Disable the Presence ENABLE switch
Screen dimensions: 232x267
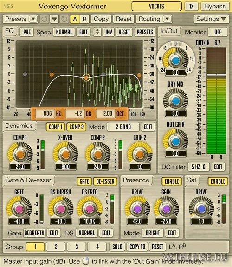click(x=172, y=181)
